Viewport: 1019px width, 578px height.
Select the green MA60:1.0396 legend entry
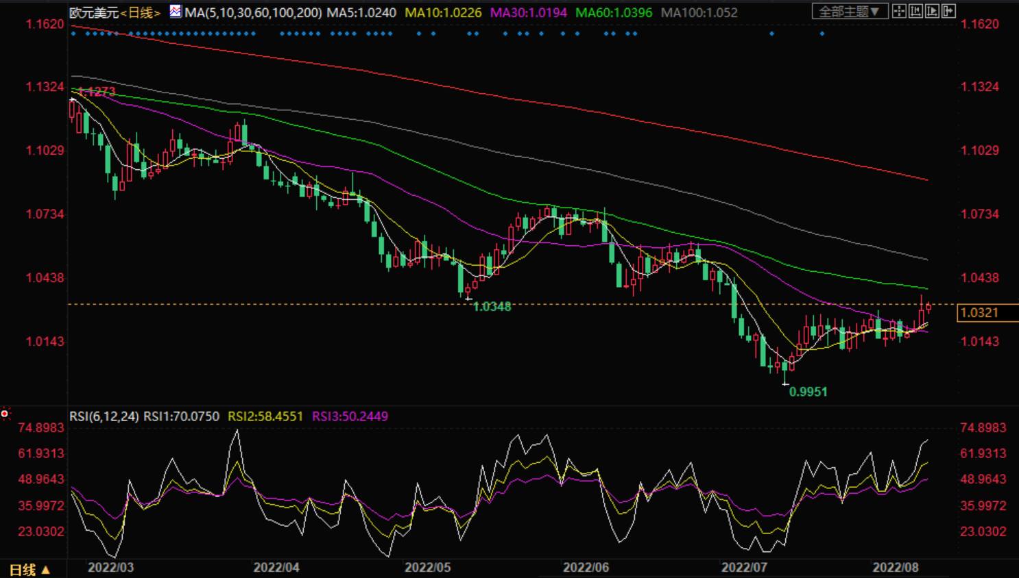614,12
